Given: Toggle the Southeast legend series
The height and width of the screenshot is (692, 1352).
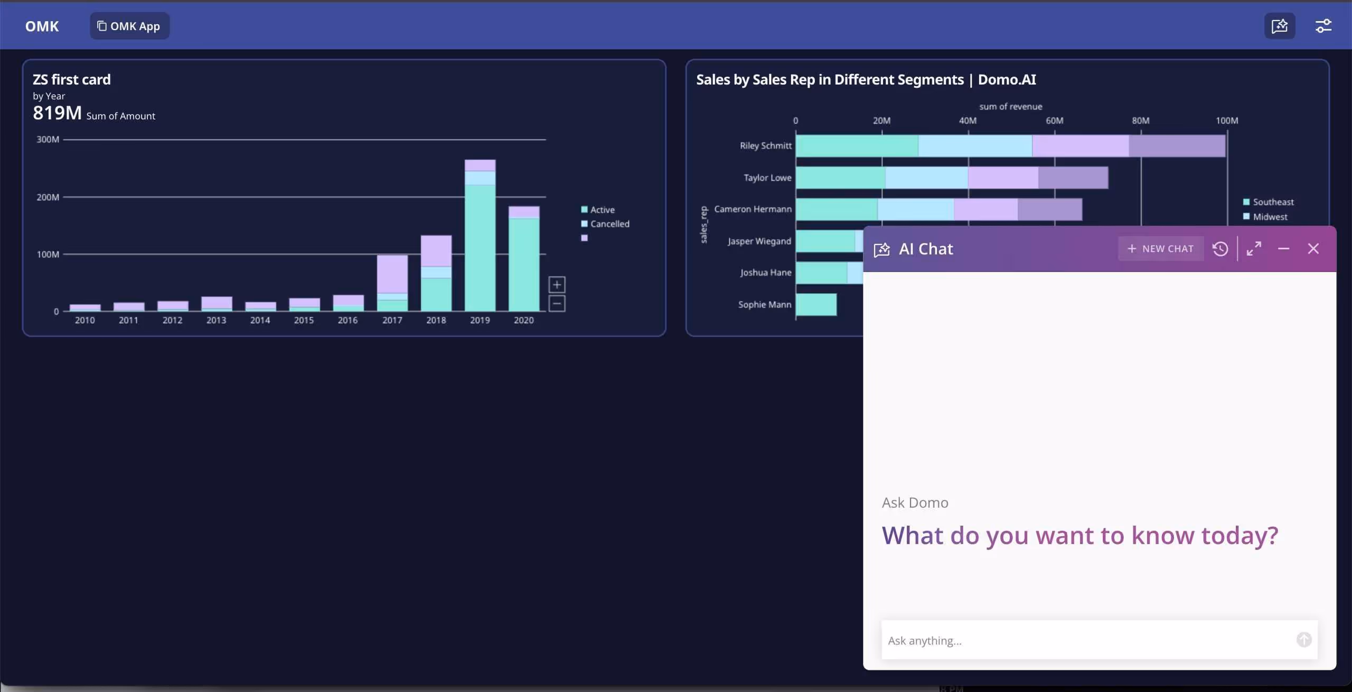Looking at the screenshot, I should [1272, 202].
